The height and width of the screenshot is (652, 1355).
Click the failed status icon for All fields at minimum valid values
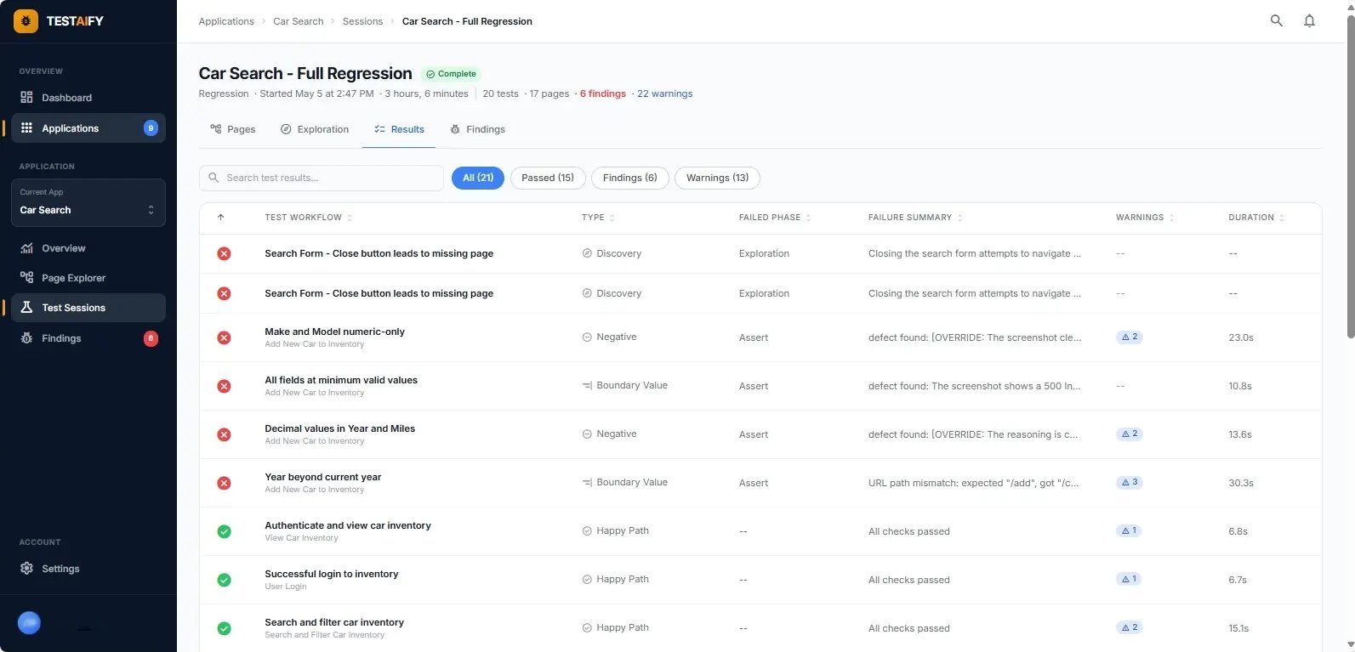[224, 386]
